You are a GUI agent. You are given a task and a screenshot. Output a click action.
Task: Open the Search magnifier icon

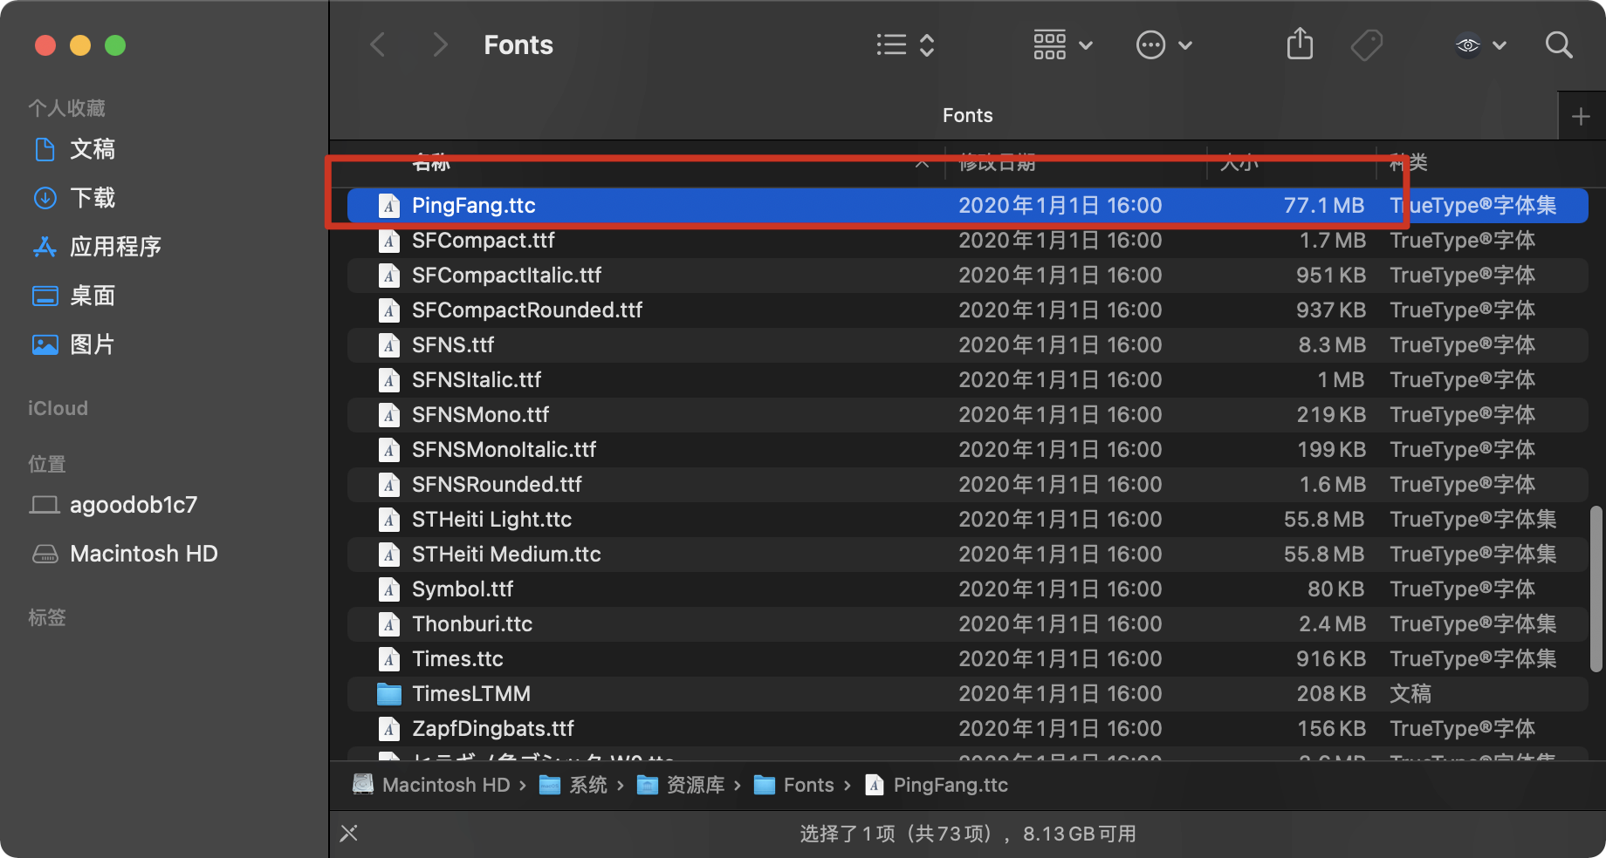point(1558,44)
